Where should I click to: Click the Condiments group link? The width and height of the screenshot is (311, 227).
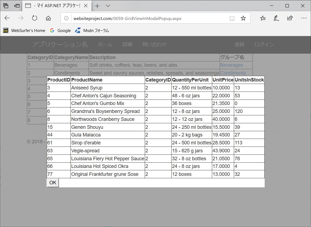233,73
